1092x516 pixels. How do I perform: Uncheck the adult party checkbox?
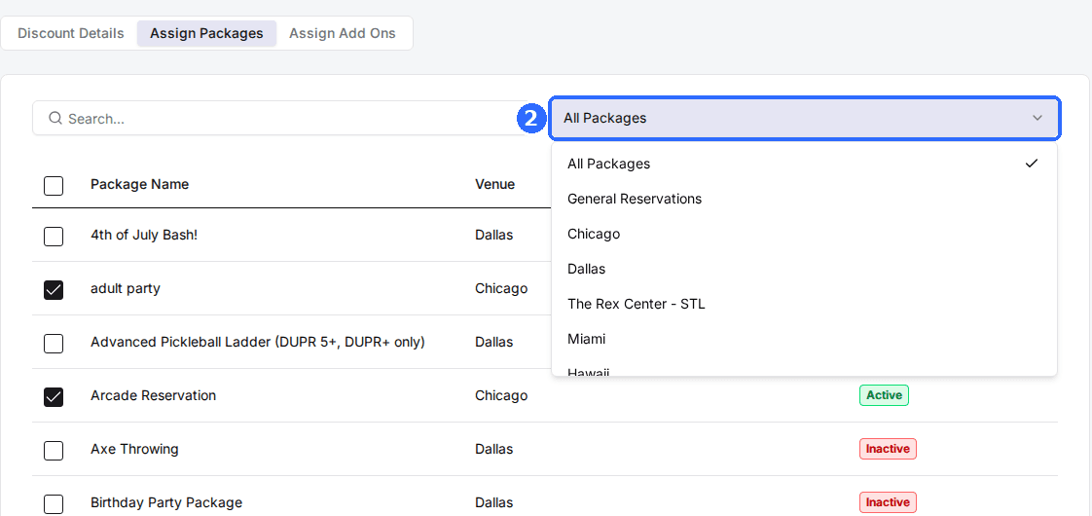tap(54, 290)
